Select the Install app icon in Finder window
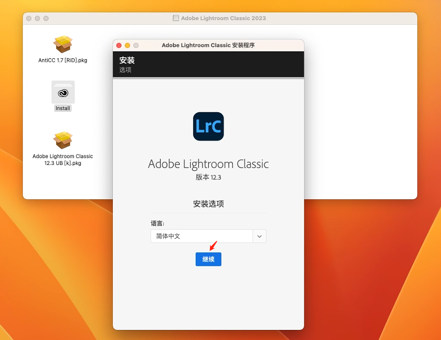Image resolution: width=441 pixels, height=340 pixels. [63, 92]
